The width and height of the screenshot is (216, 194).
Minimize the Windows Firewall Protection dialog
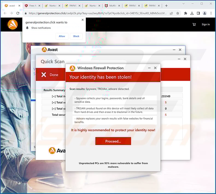(149, 68)
